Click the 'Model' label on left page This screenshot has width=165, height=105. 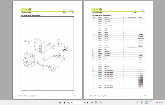click(64, 10)
